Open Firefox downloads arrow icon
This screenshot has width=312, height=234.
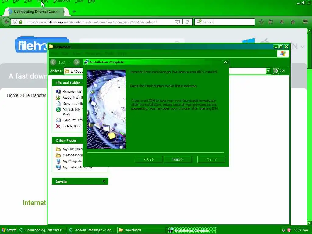(x=282, y=22)
